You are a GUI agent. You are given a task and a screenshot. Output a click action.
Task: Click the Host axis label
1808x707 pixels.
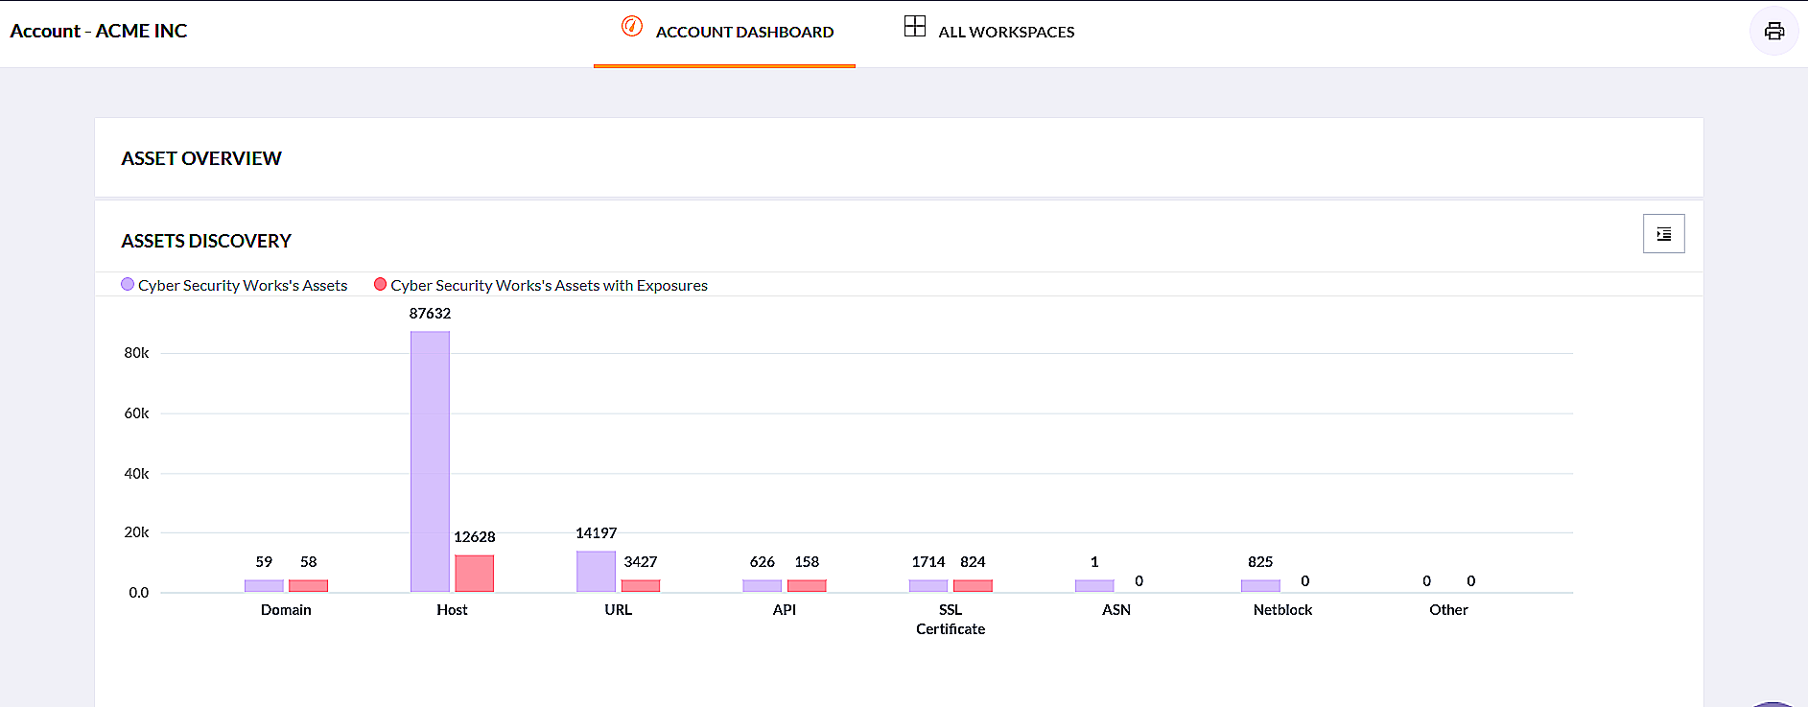[452, 610]
